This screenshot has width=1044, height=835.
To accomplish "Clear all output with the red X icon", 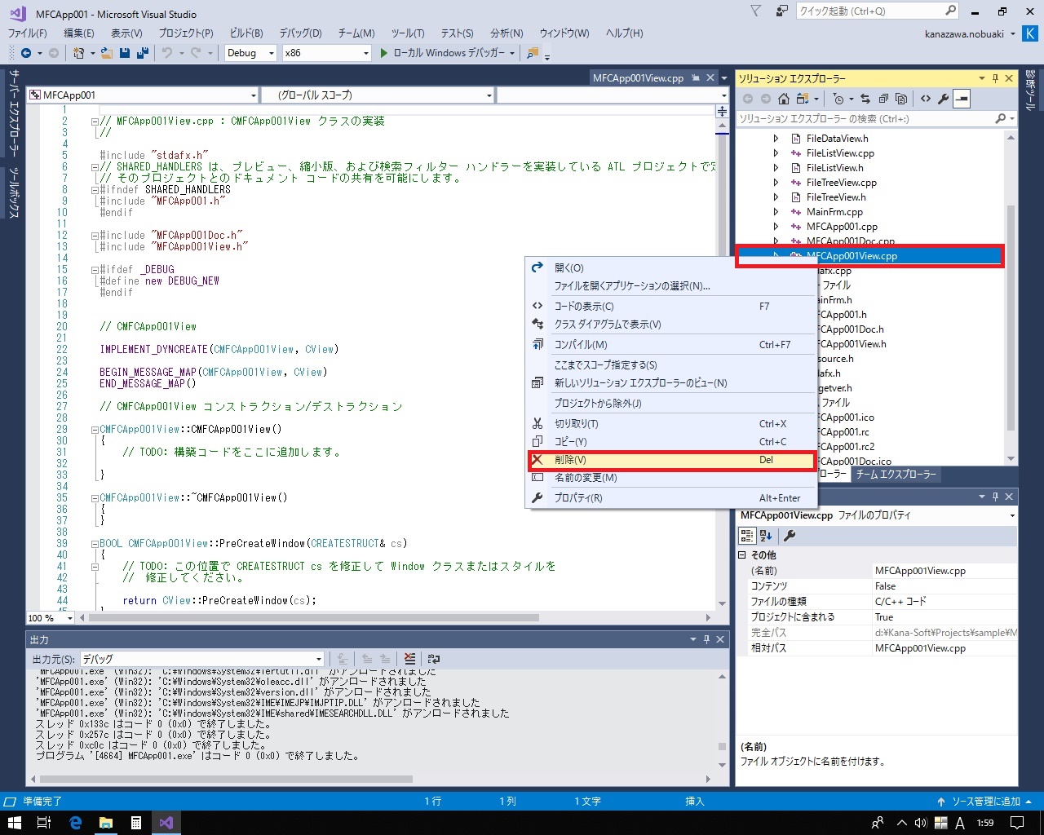I will (409, 659).
